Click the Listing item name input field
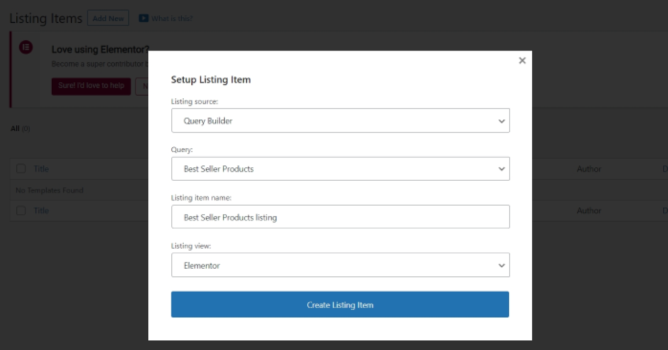Screen dimensions: 668x350 coord(340,217)
